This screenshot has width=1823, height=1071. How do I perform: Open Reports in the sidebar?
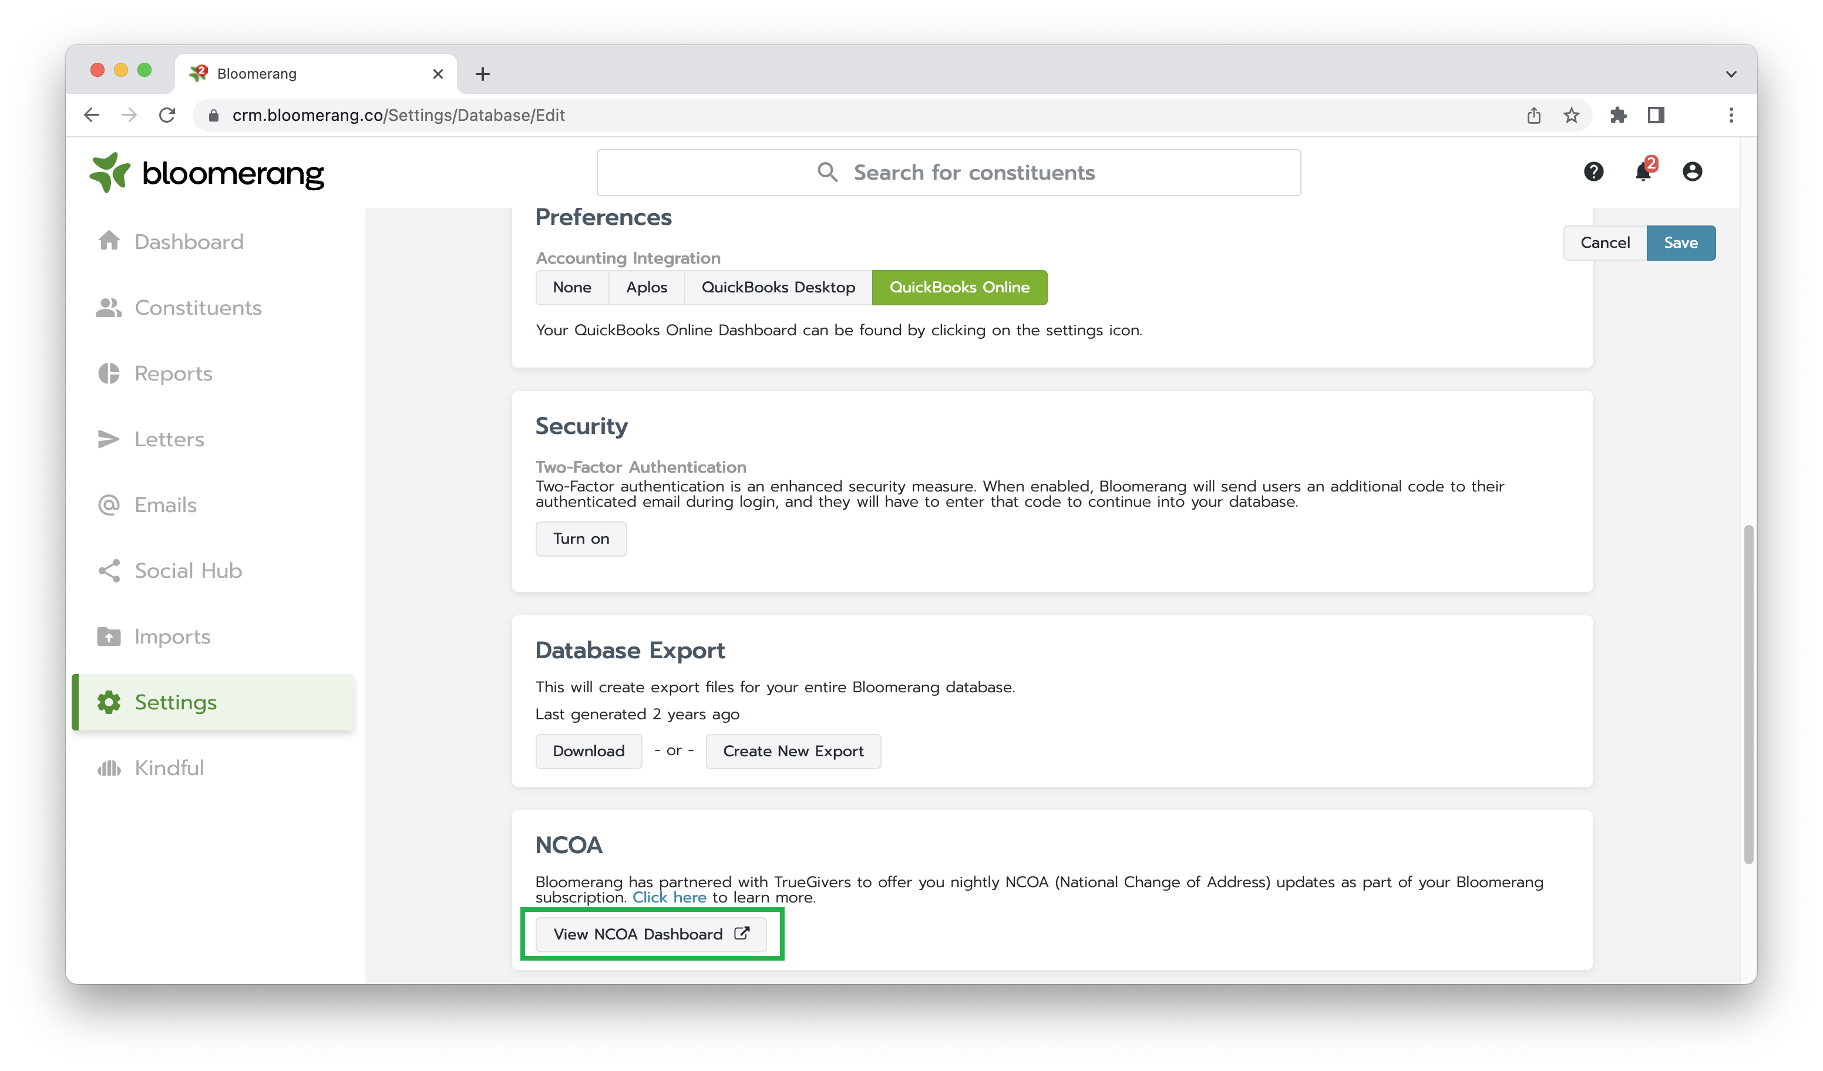click(x=174, y=373)
